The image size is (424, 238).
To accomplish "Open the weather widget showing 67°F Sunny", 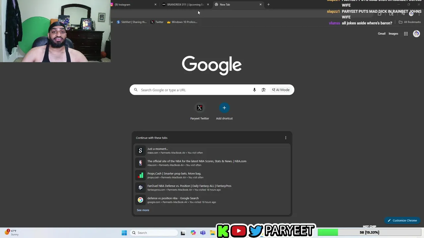I will [12, 233].
